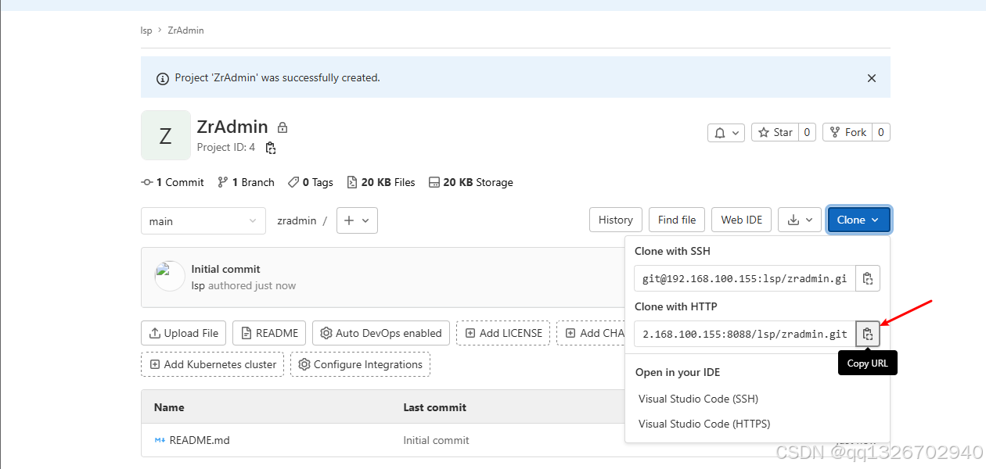Open the lsp group from the breadcrumb
The width and height of the screenshot is (986, 469).
(146, 30)
